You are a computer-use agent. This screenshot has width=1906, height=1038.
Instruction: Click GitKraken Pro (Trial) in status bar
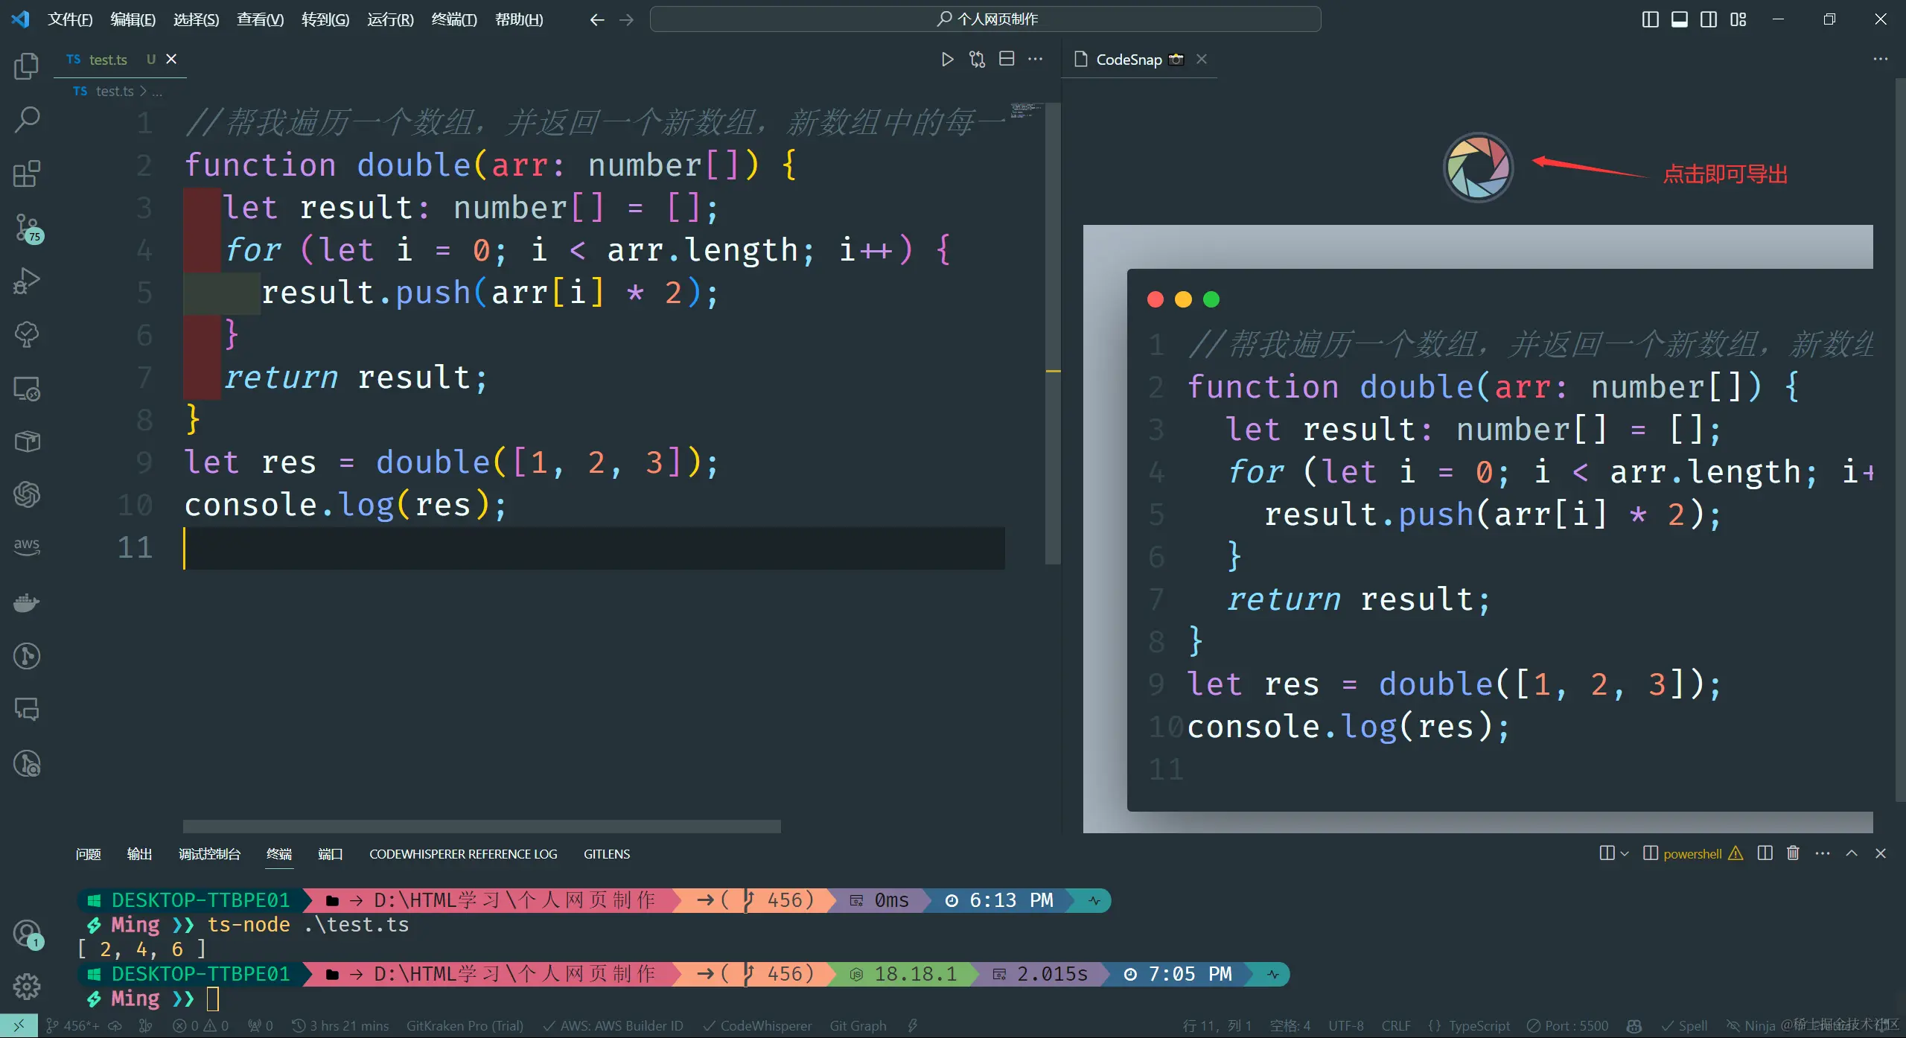(x=465, y=1025)
